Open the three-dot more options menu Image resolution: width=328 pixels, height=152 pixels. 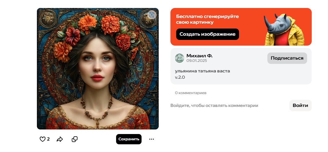152,139
